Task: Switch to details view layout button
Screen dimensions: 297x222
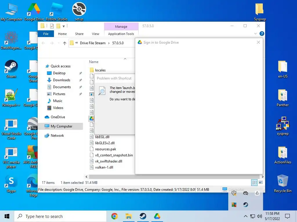Action: (x=254, y=182)
